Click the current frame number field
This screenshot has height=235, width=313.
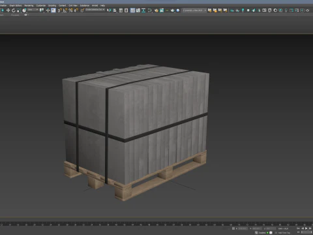(306, 232)
